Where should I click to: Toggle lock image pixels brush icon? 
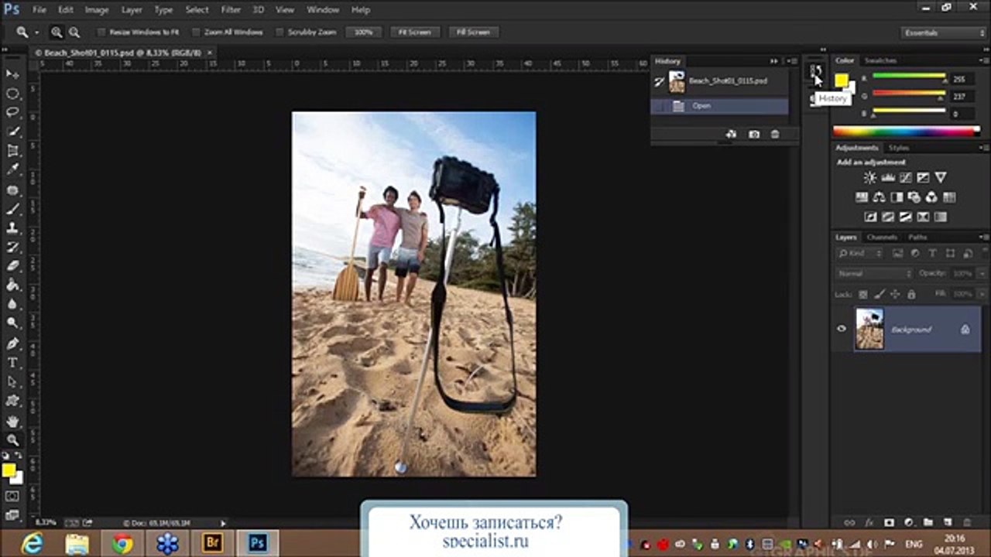[880, 295]
